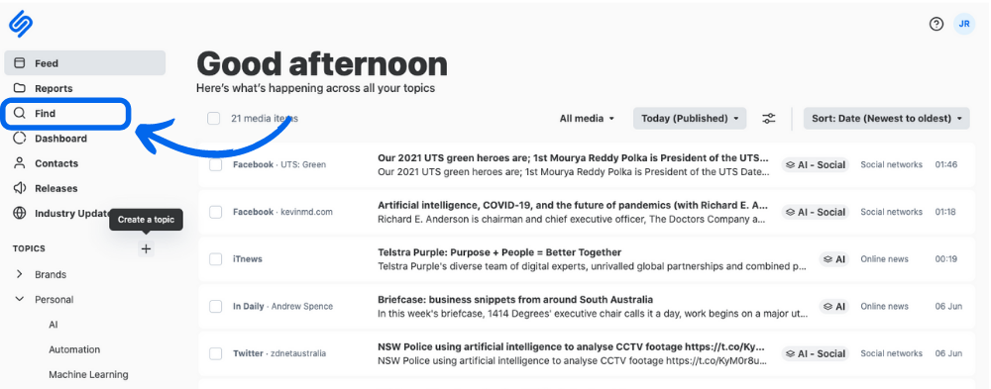Click the Releases megaphone icon
991x389 pixels.
pyautogui.click(x=20, y=188)
